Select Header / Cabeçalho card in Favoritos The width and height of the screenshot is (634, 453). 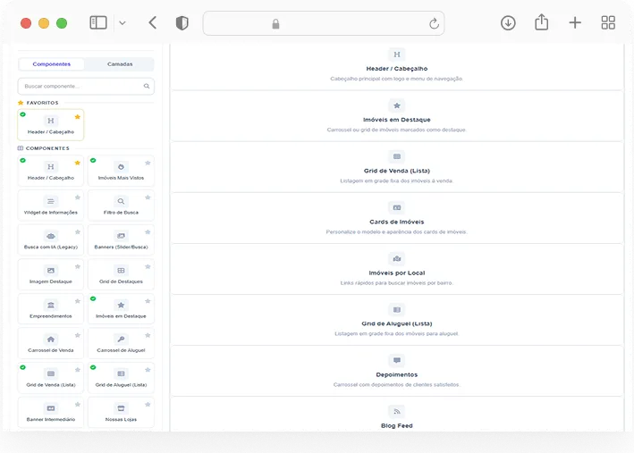tap(51, 125)
